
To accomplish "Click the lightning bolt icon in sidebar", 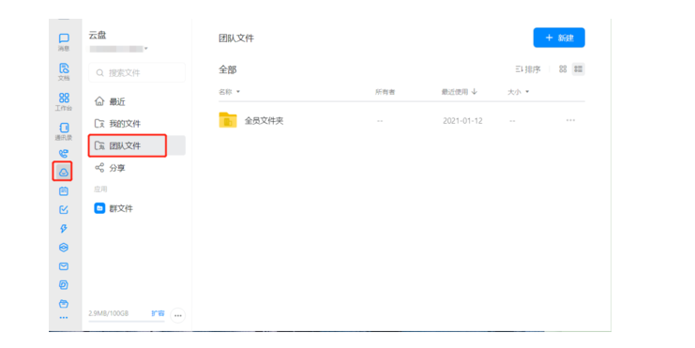I will point(64,228).
